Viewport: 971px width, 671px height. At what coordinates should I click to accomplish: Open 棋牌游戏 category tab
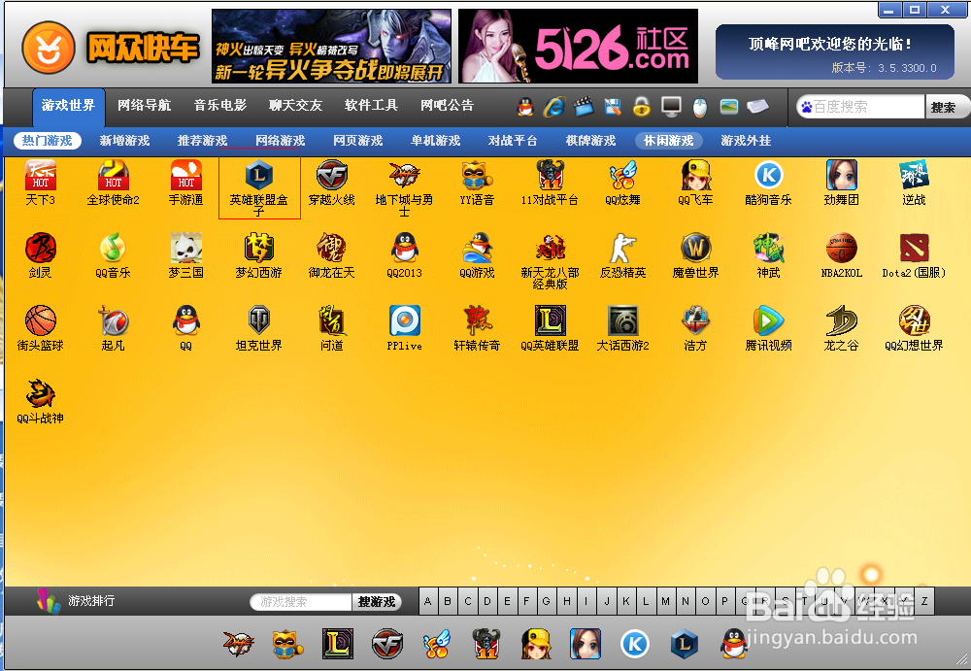pos(590,141)
